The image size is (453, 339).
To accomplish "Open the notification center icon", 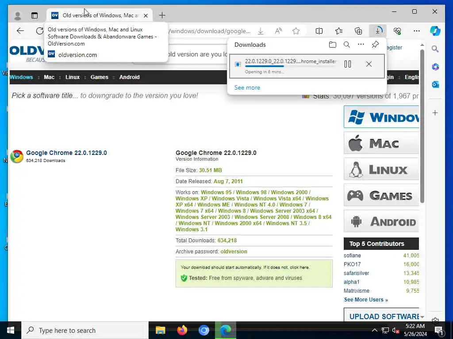I will (x=439, y=330).
